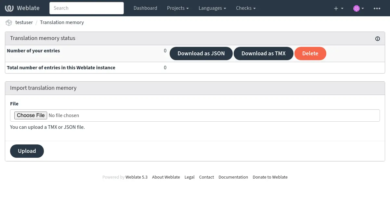Download memory as JSON
Screen dimensions: 390x202
point(201,54)
